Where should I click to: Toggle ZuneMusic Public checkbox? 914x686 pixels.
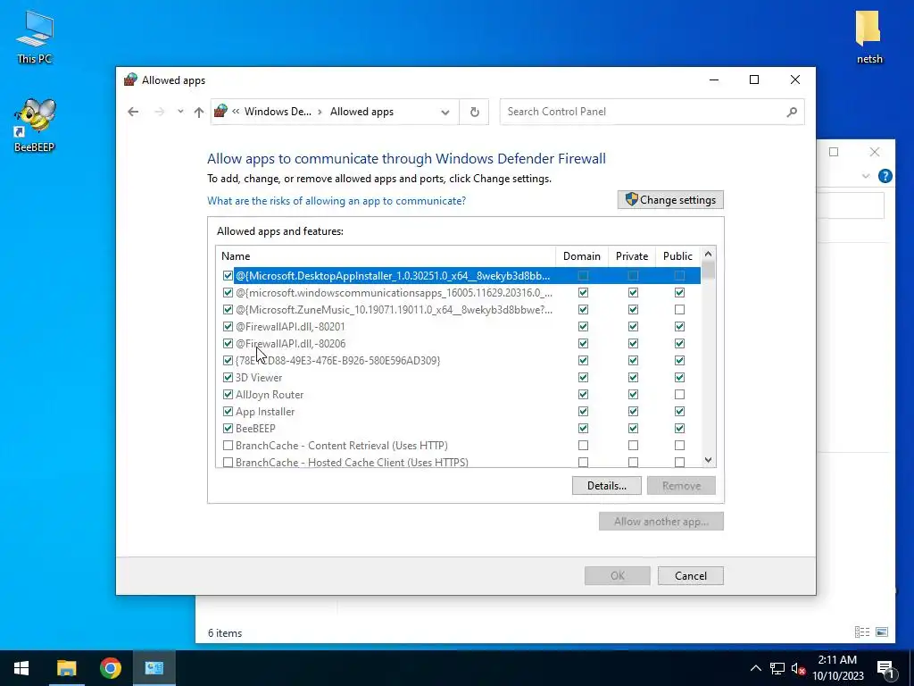click(679, 309)
